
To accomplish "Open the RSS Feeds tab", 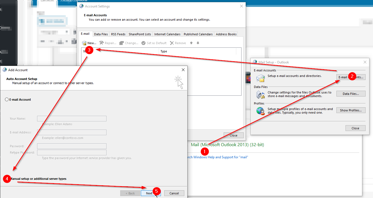I will 118,34.
